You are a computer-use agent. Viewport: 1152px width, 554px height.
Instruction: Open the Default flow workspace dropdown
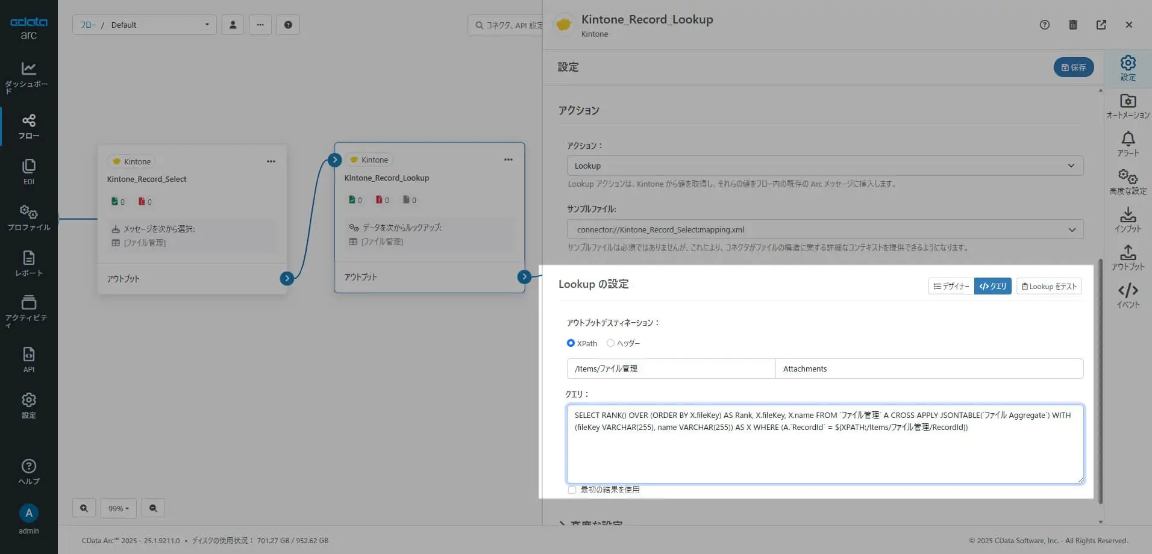[x=145, y=25]
